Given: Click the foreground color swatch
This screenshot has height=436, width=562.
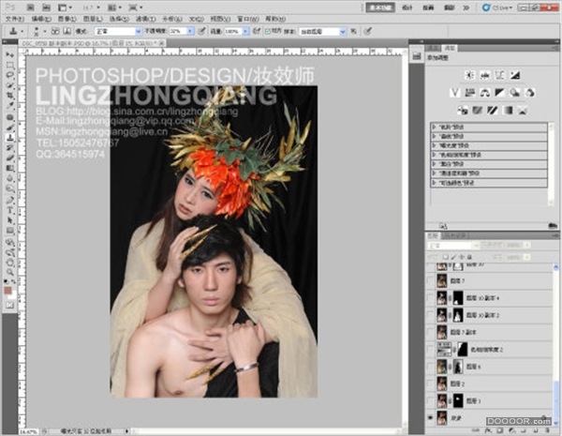Looking at the screenshot, I should [7, 291].
